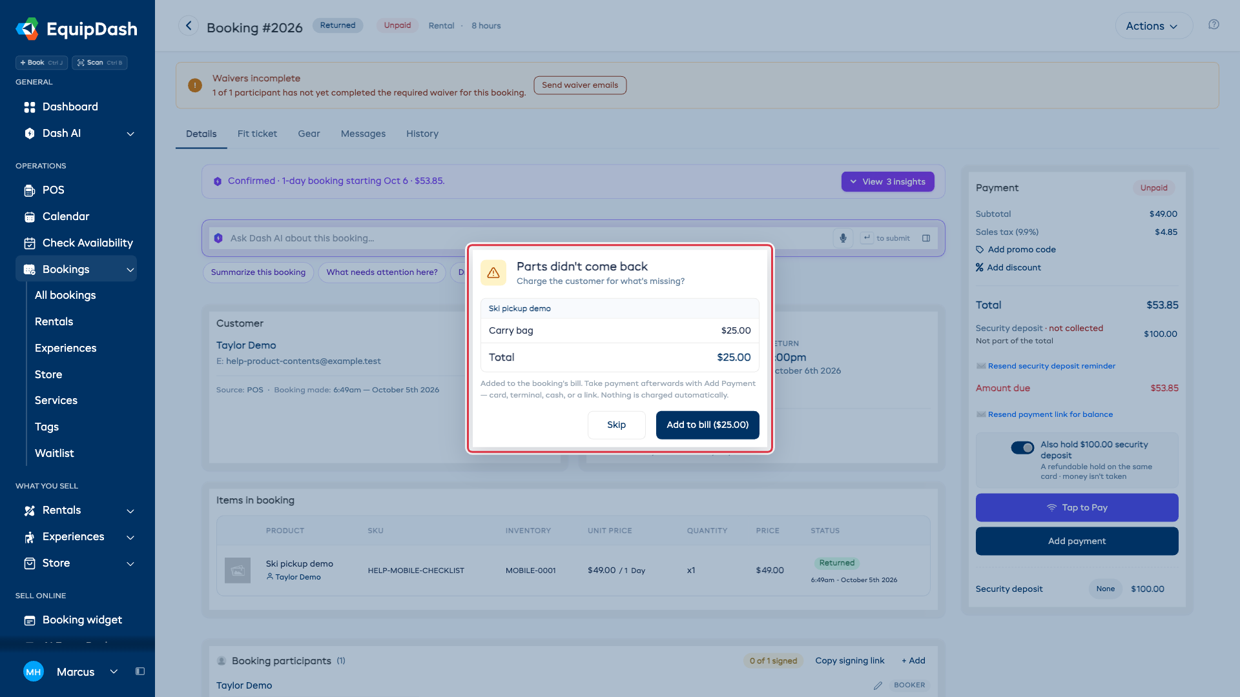1240x697 pixels.
Task: Click Copy signing link
Action: (x=850, y=660)
